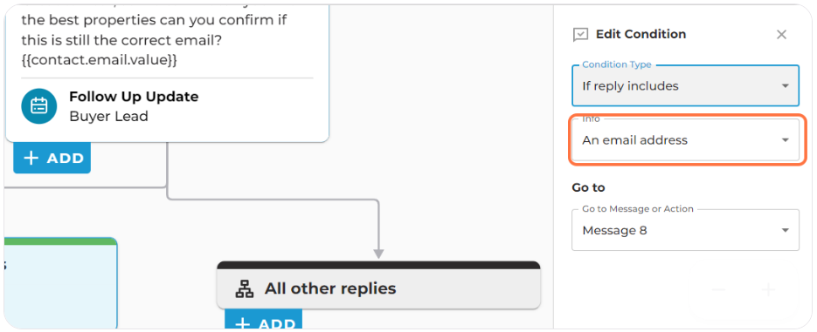
Task: Click the Edit Condition panel header icon
Action: click(x=580, y=35)
